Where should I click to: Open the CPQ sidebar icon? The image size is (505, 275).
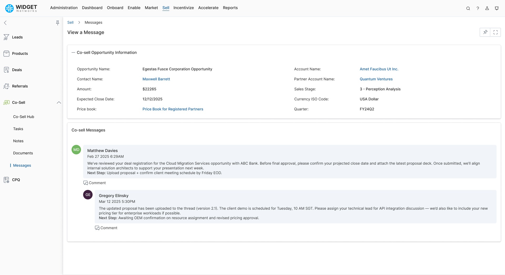coord(6,180)
